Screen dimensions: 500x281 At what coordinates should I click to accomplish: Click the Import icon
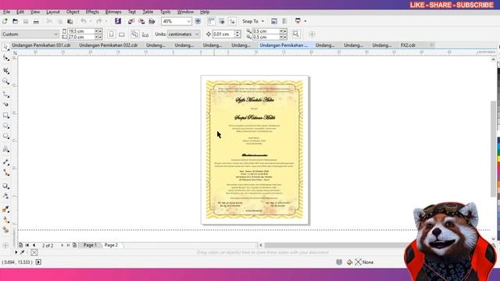point(131,21)
